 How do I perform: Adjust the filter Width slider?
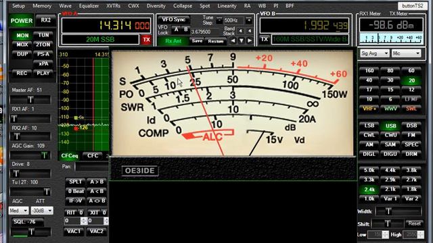[x=399, y=211]
